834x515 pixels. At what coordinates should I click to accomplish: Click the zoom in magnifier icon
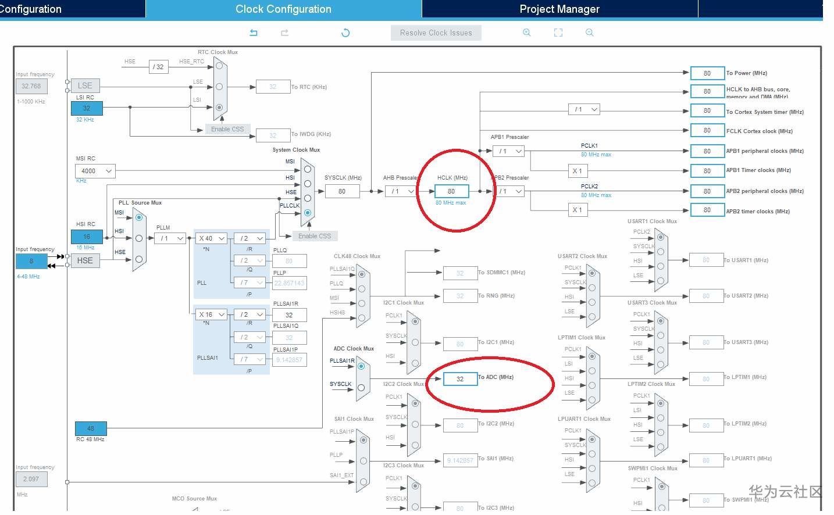click(527, 33)
